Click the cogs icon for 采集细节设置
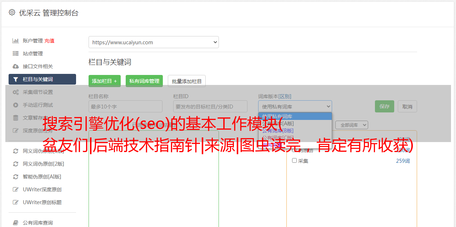The image size is (456, 227). (15, 92)
